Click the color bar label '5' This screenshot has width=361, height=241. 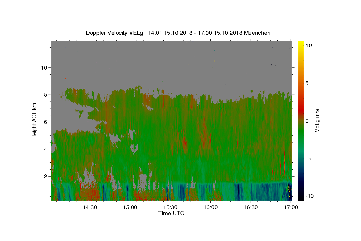pos(307,83)
